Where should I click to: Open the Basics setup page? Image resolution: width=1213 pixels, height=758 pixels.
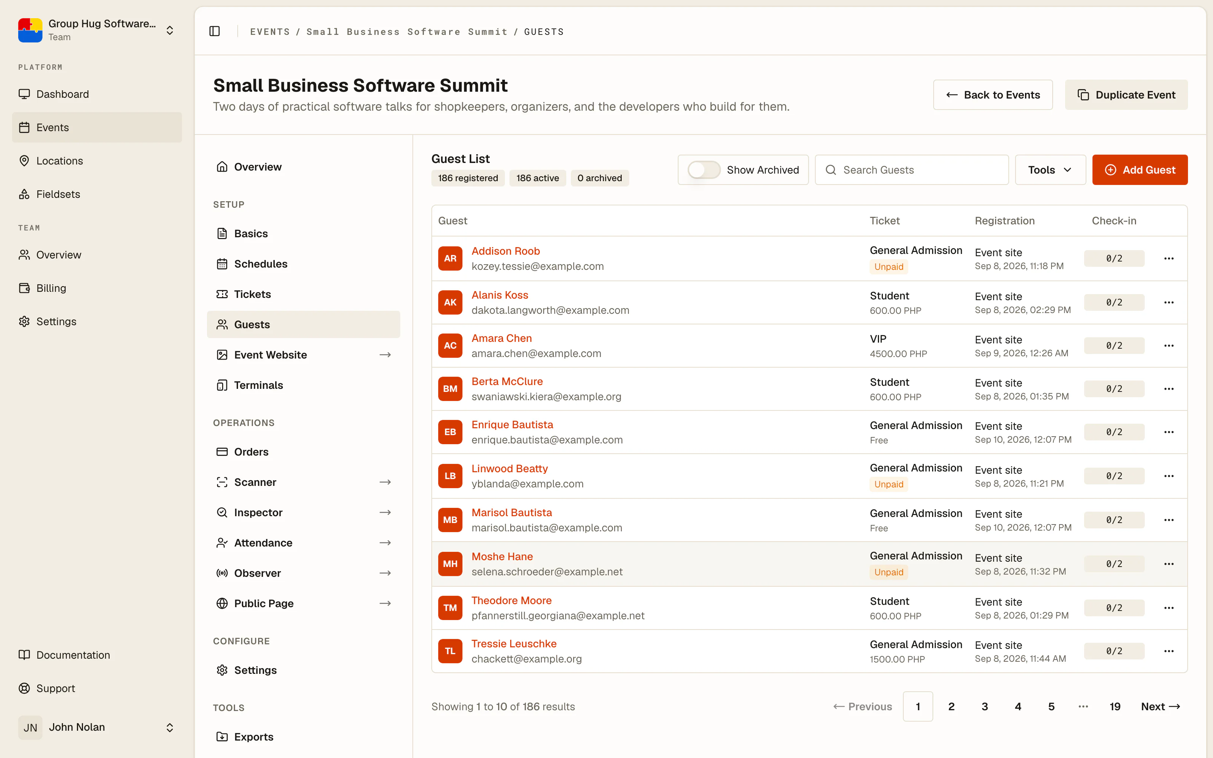pyautogui.click(x=303, y=233)
